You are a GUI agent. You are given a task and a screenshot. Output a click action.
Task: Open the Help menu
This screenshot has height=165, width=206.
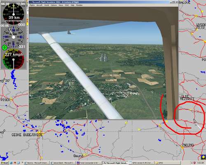(73, 5)
